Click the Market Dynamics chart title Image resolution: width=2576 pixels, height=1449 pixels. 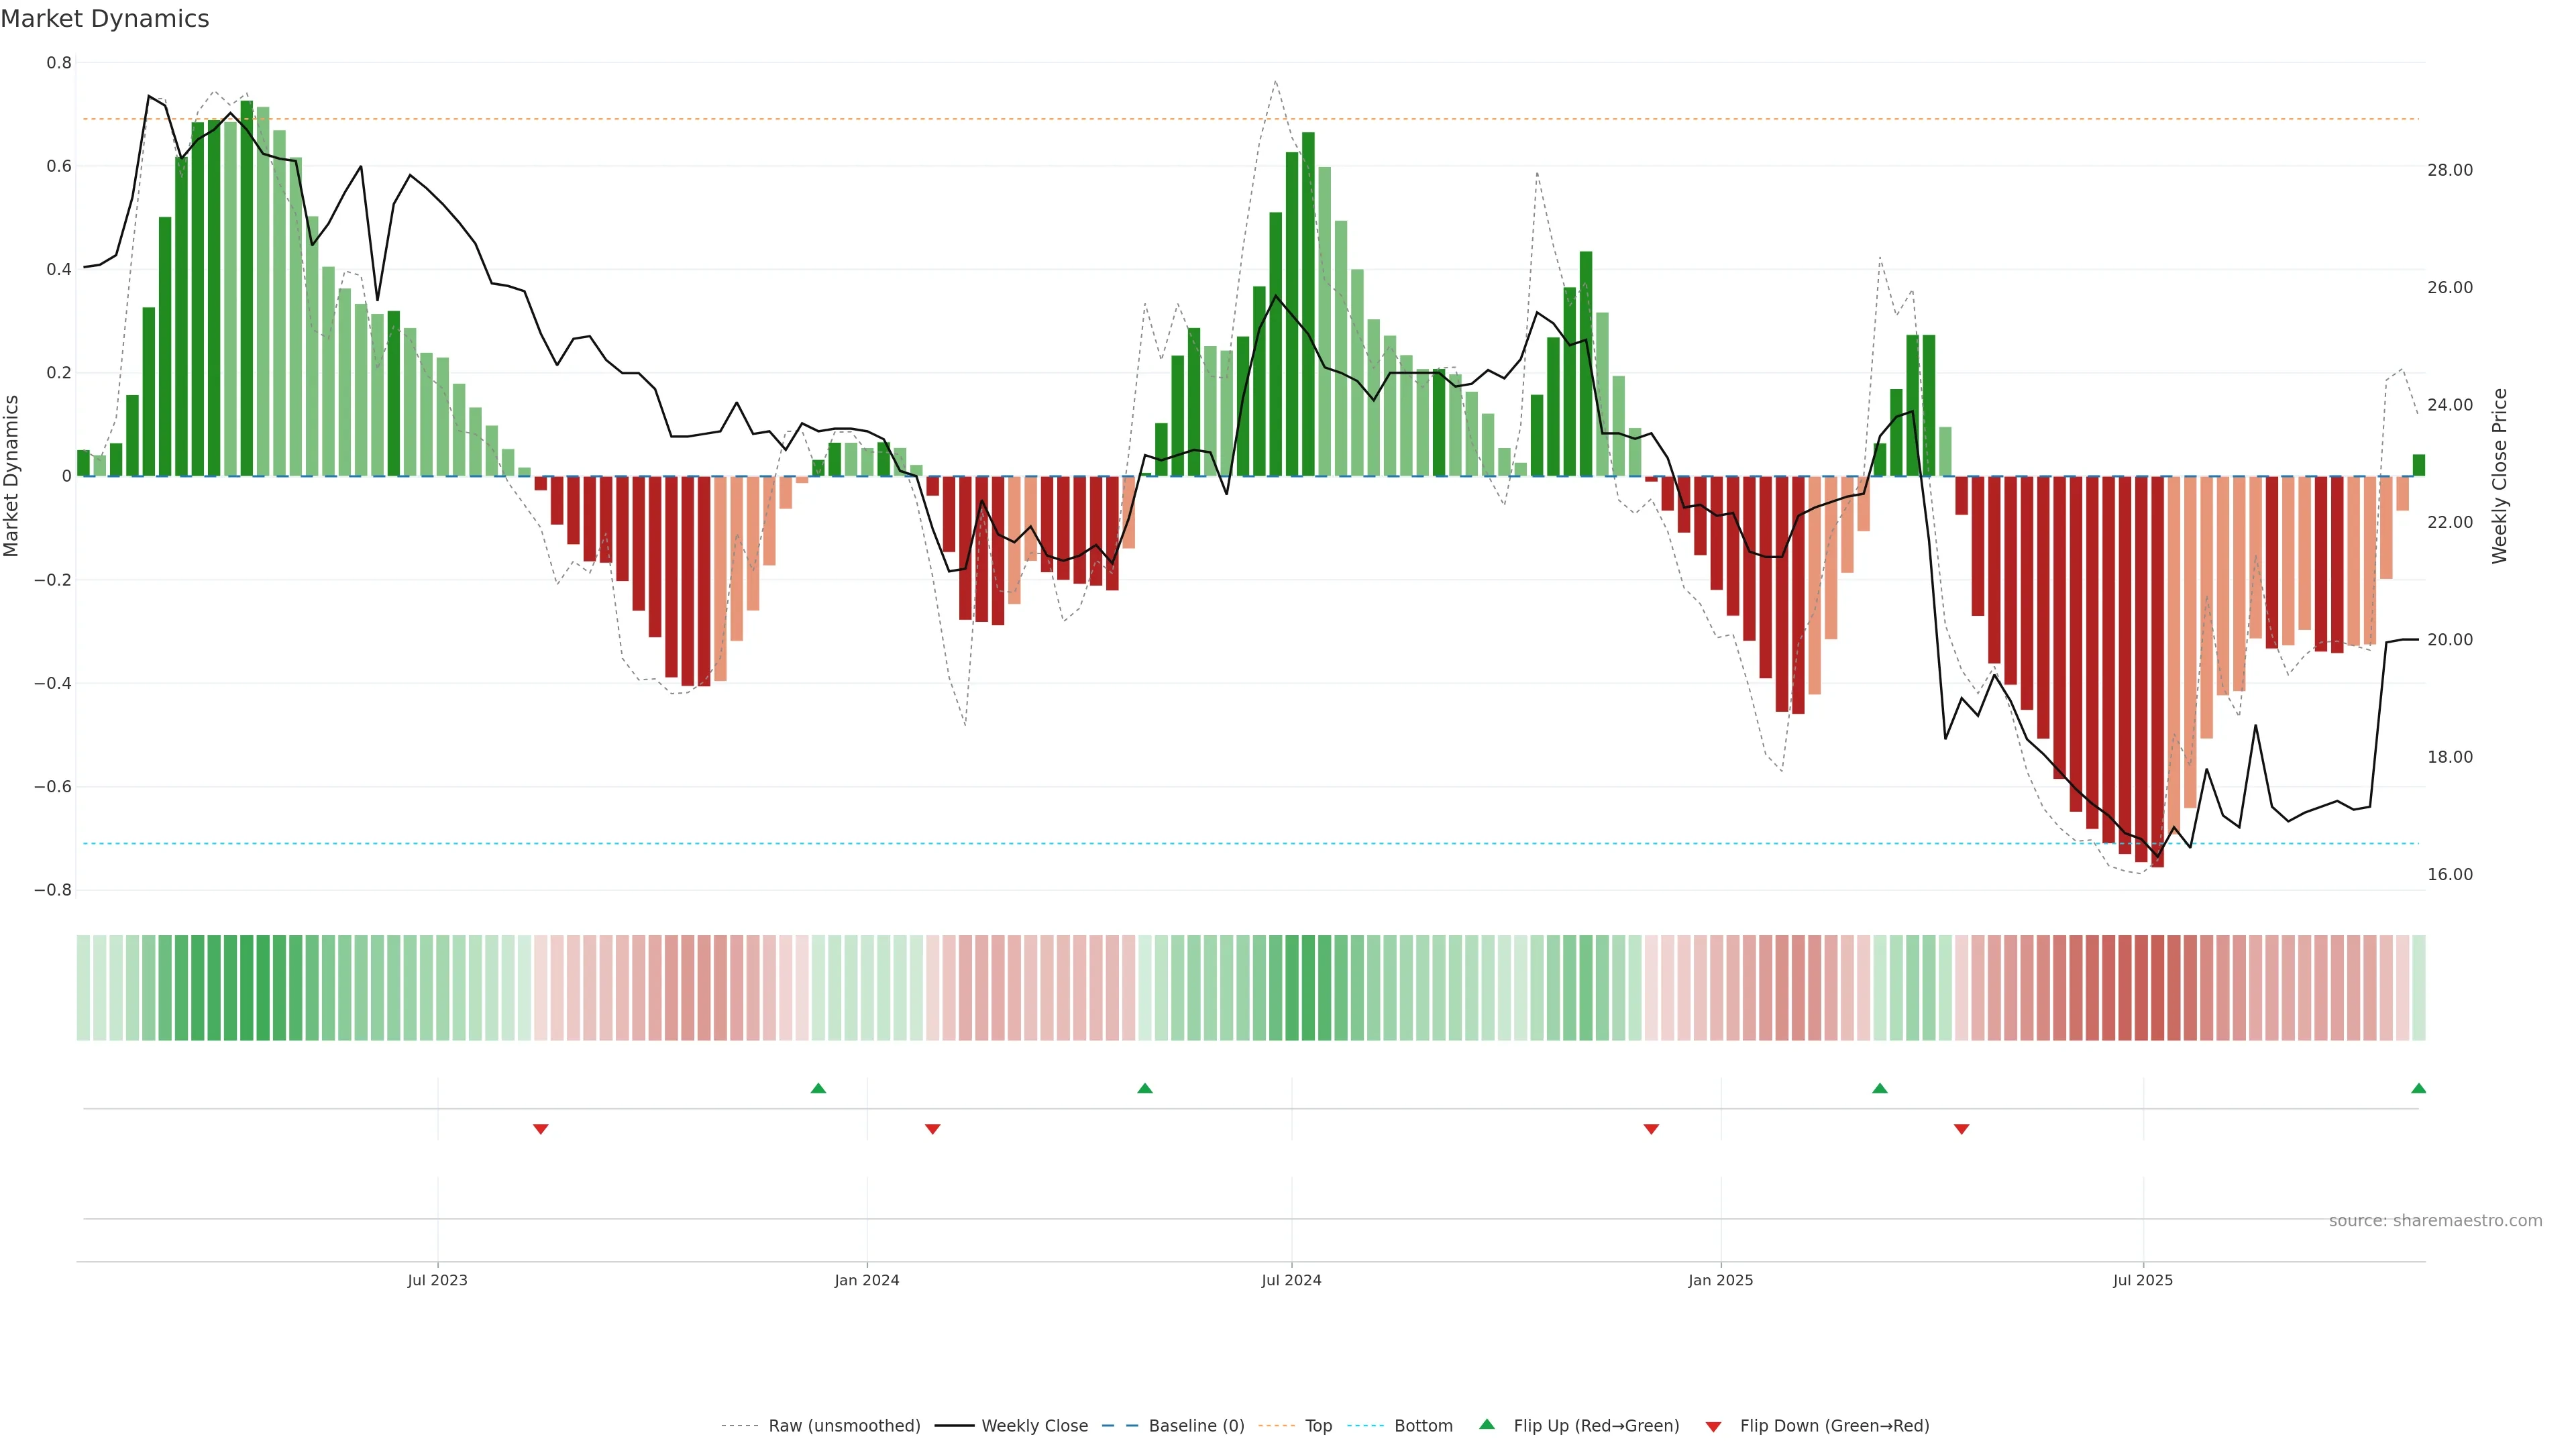[x=105, y=19]
